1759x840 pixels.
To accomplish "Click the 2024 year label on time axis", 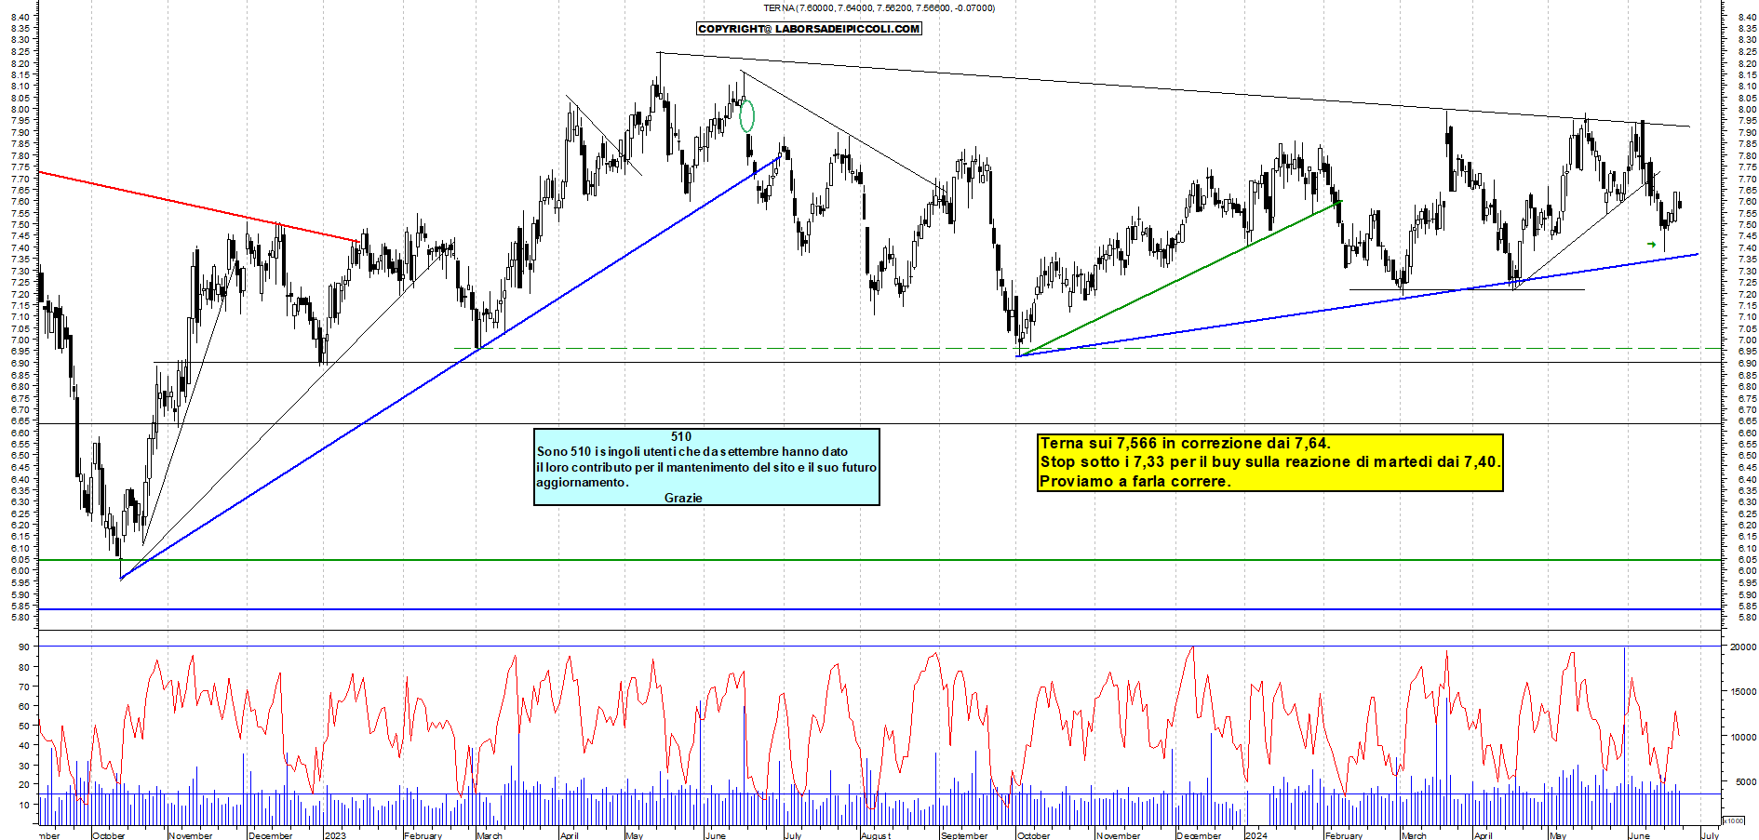I will click(1256, 835).
